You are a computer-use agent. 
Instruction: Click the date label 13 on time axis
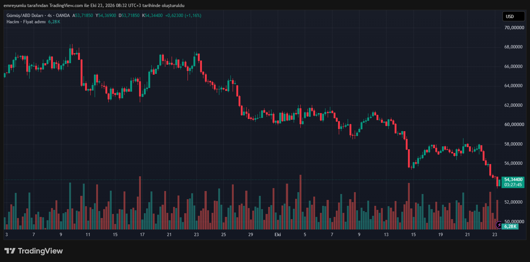(x=386, y=235)
